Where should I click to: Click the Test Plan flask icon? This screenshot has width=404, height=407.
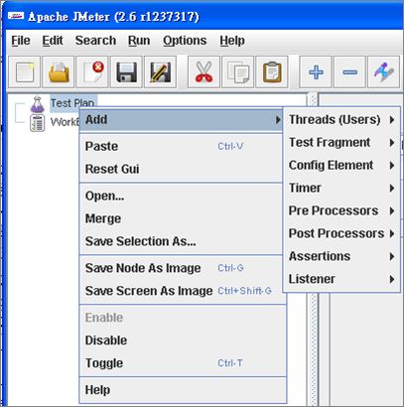37,104
